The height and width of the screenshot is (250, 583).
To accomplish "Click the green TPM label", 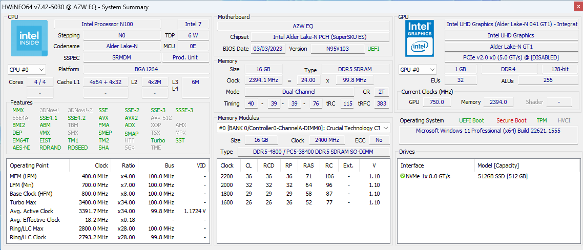I will point(542,120).
